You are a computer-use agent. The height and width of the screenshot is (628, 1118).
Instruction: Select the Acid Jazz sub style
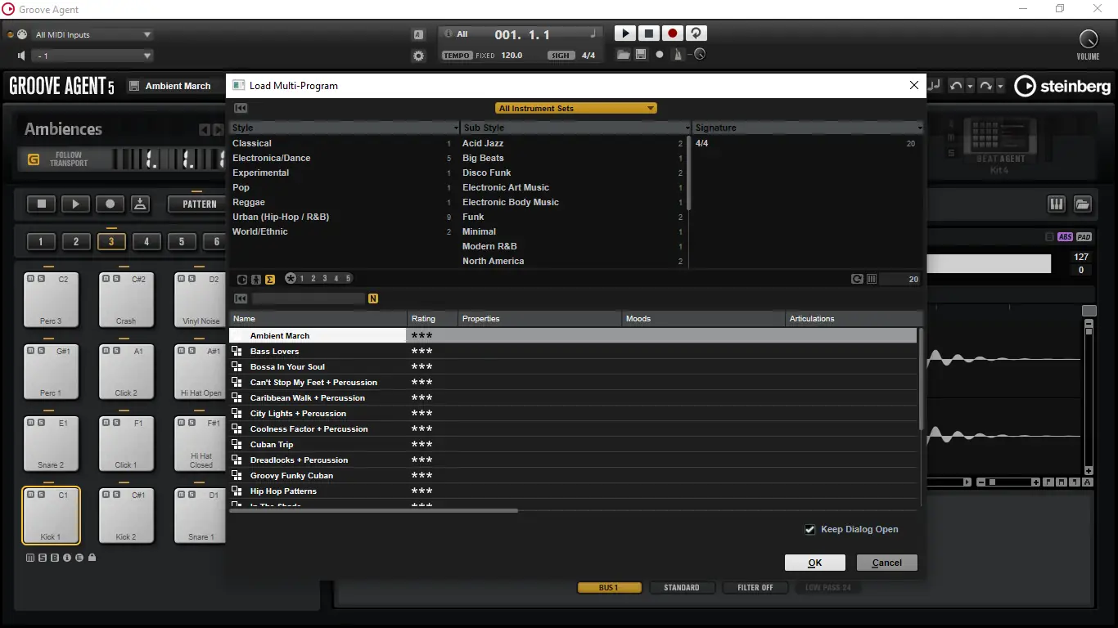pyautogui.click(x=573, y=143)
